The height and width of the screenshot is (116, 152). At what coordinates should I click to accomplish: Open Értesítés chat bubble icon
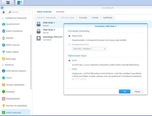tap(3, 92)
